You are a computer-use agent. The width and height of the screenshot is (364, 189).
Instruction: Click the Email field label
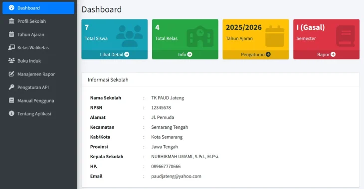click(x=96, y=176)
